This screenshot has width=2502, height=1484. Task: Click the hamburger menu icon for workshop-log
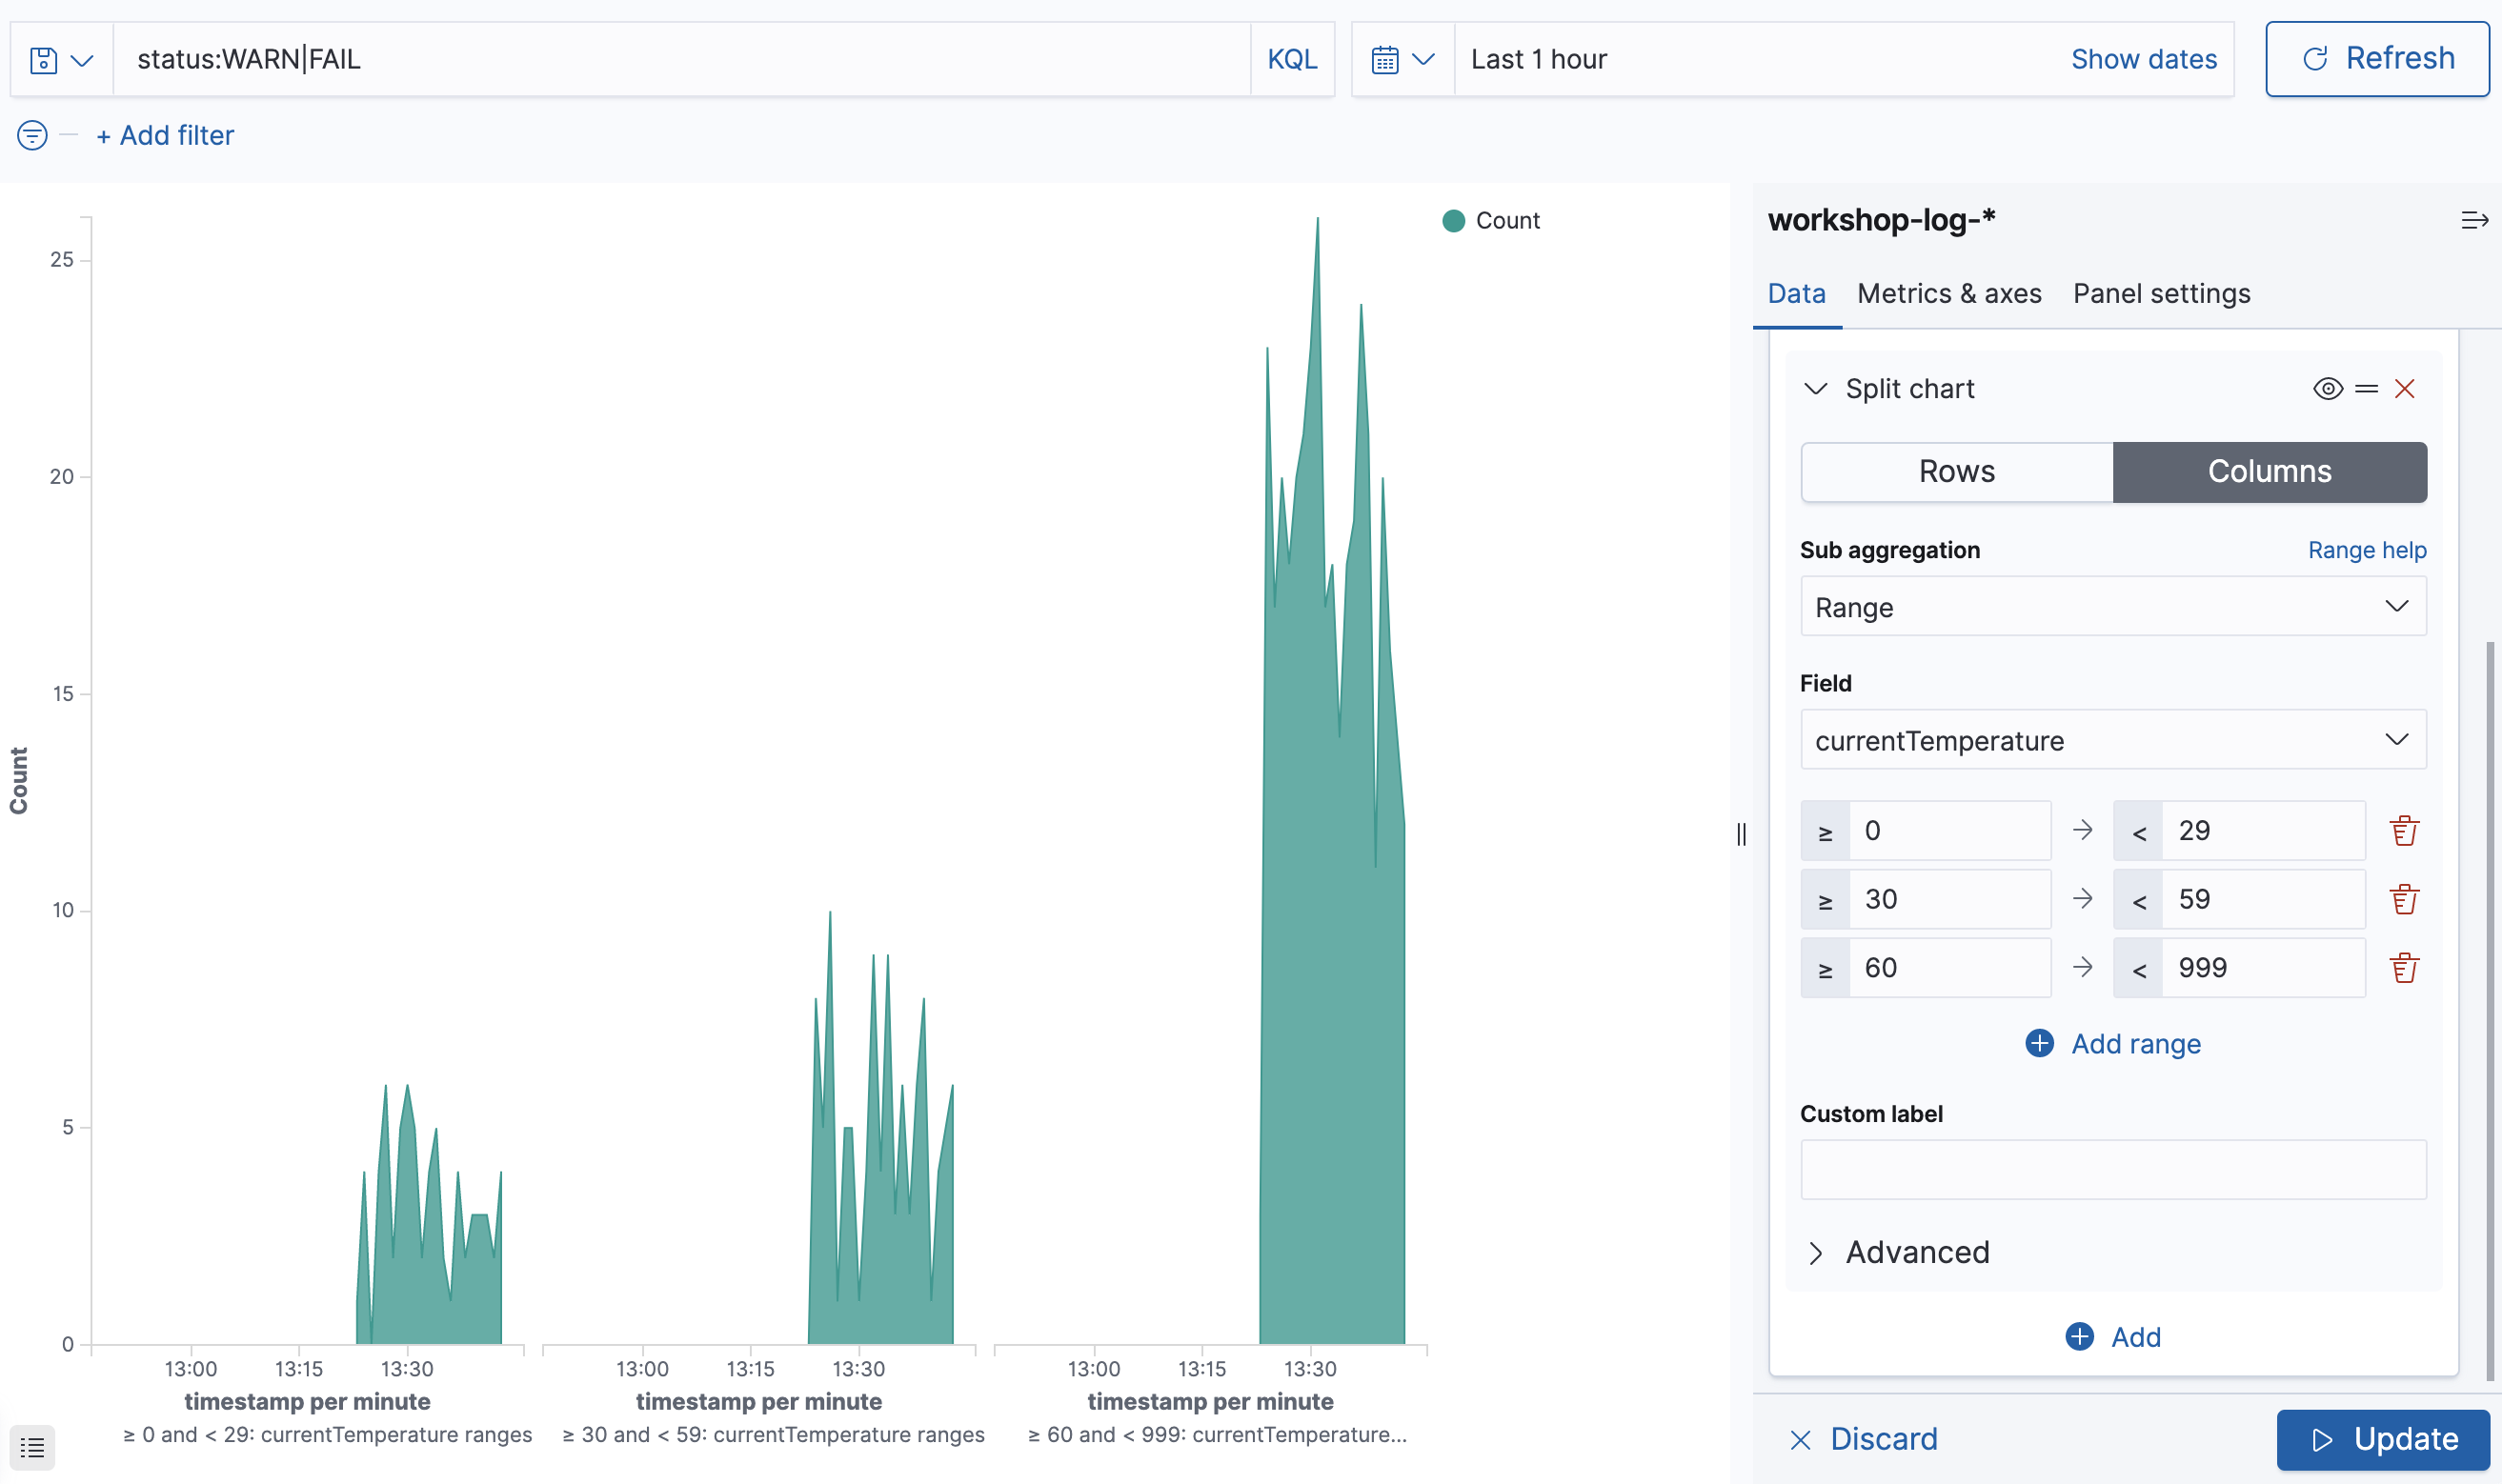[x=2473, y=219]
